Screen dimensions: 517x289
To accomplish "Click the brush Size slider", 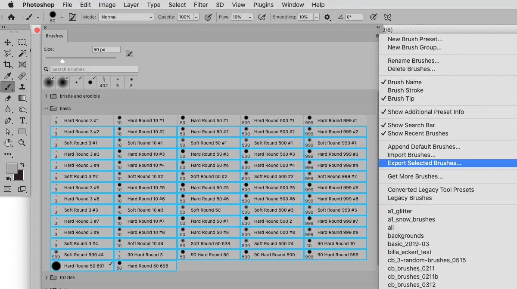I will click(81, 58).
